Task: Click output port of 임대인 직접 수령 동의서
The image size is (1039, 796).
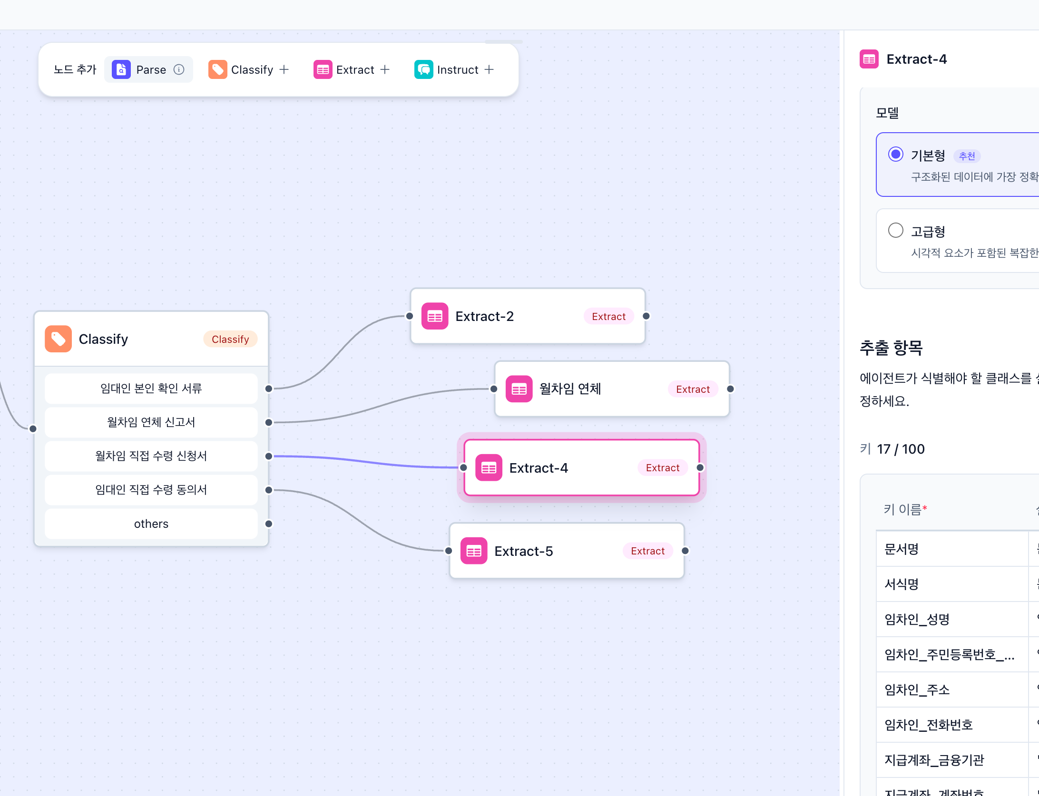Action: [269, 490]
